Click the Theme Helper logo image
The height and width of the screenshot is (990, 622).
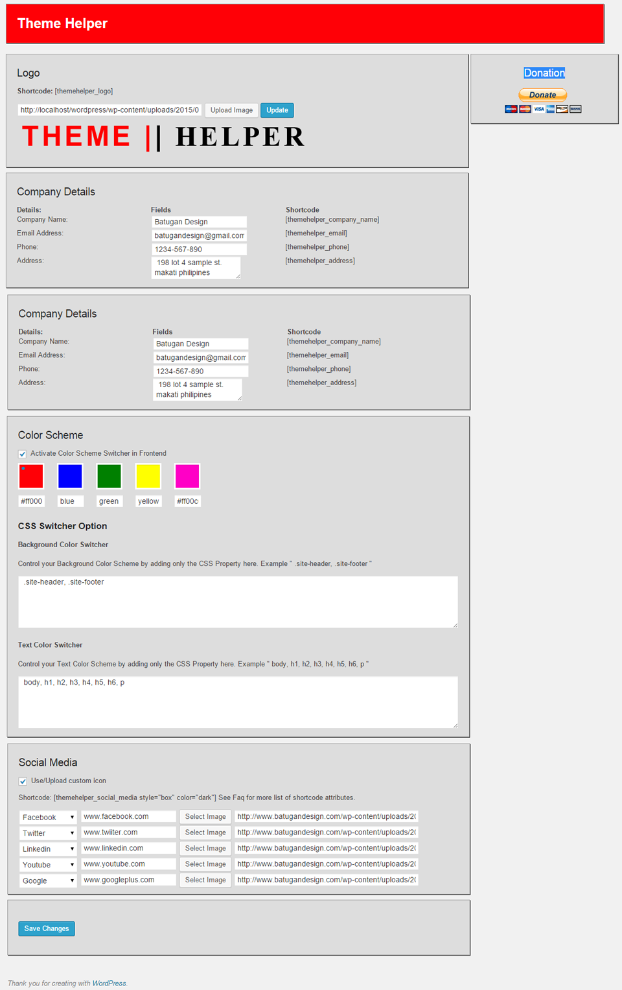[163, 137]
